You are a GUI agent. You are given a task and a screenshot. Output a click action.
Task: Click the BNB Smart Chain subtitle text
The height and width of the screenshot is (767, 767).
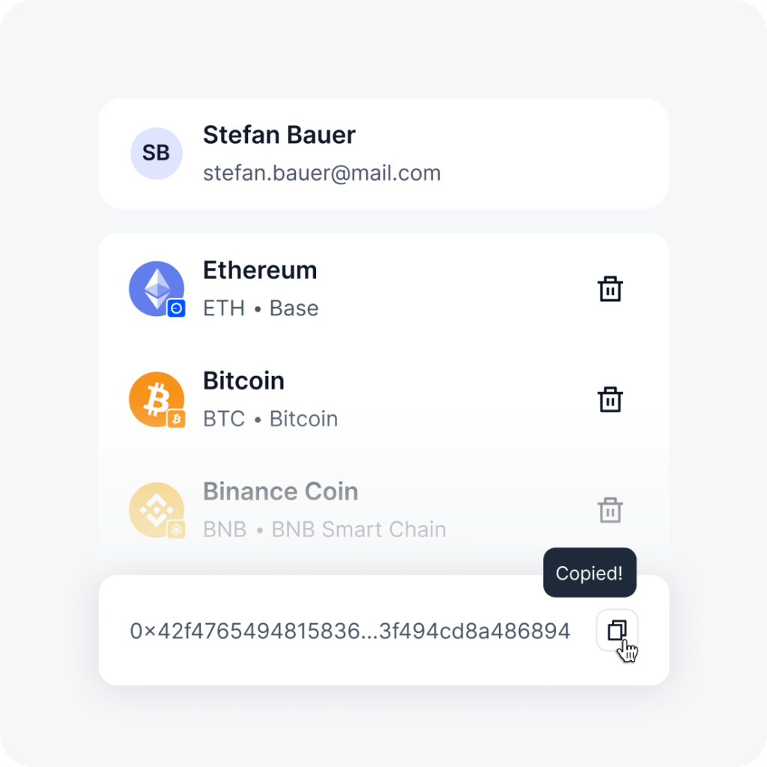359,530
